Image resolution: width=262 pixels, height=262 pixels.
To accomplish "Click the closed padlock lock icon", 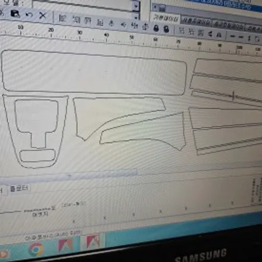I will [156, 29].
